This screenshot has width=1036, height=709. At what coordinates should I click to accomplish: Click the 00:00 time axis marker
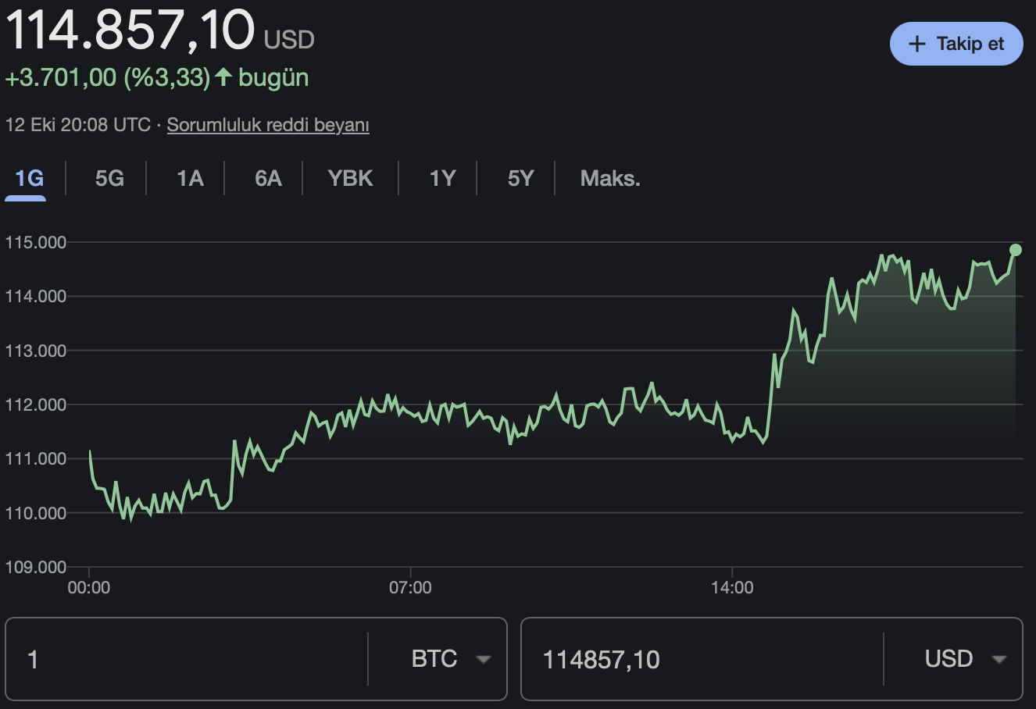[89, 587]
